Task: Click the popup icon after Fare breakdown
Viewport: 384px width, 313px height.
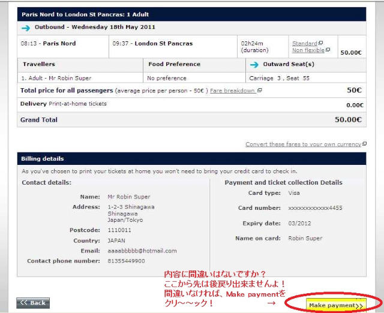Action: 259,91
